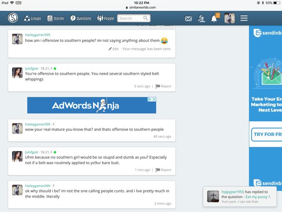Click Haileygamer099 avatar on 48 secs ago post
This screenshot has width=282, height=212.
click(17, 129)
